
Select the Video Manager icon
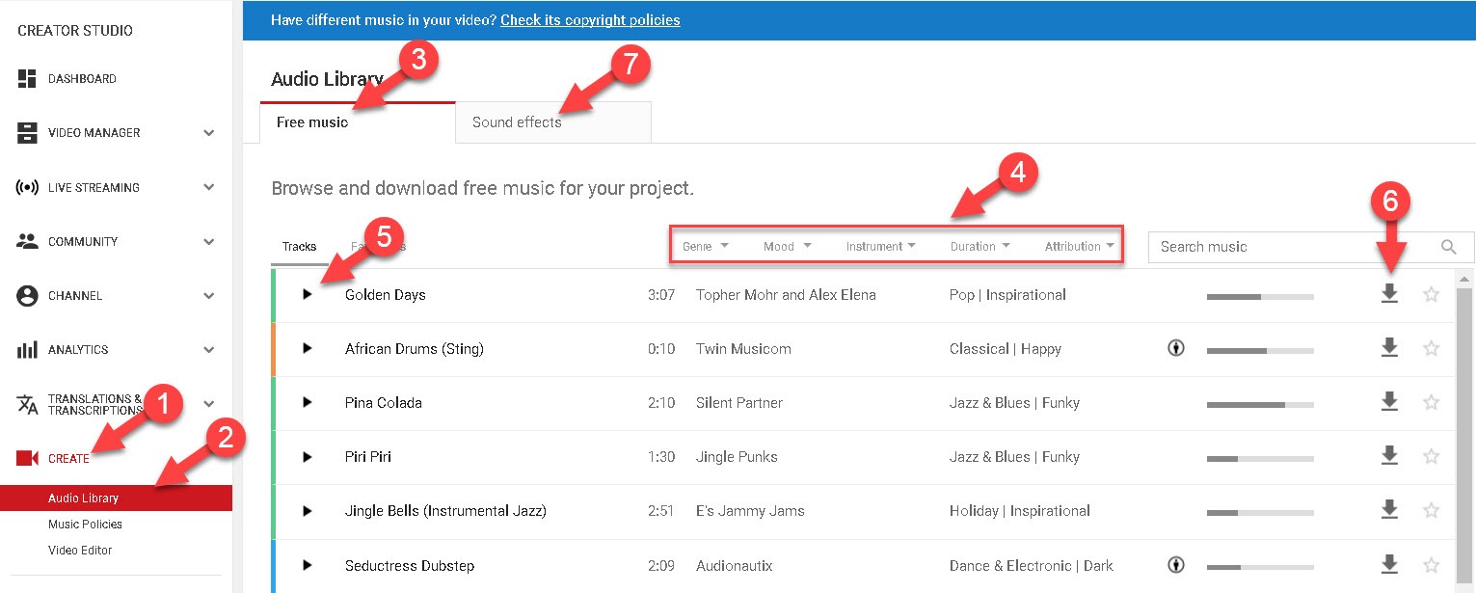(26, 132)
